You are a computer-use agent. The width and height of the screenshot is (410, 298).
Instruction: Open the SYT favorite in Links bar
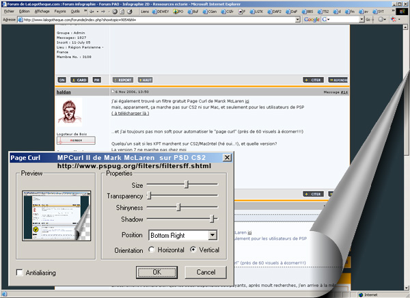point(379,12)
